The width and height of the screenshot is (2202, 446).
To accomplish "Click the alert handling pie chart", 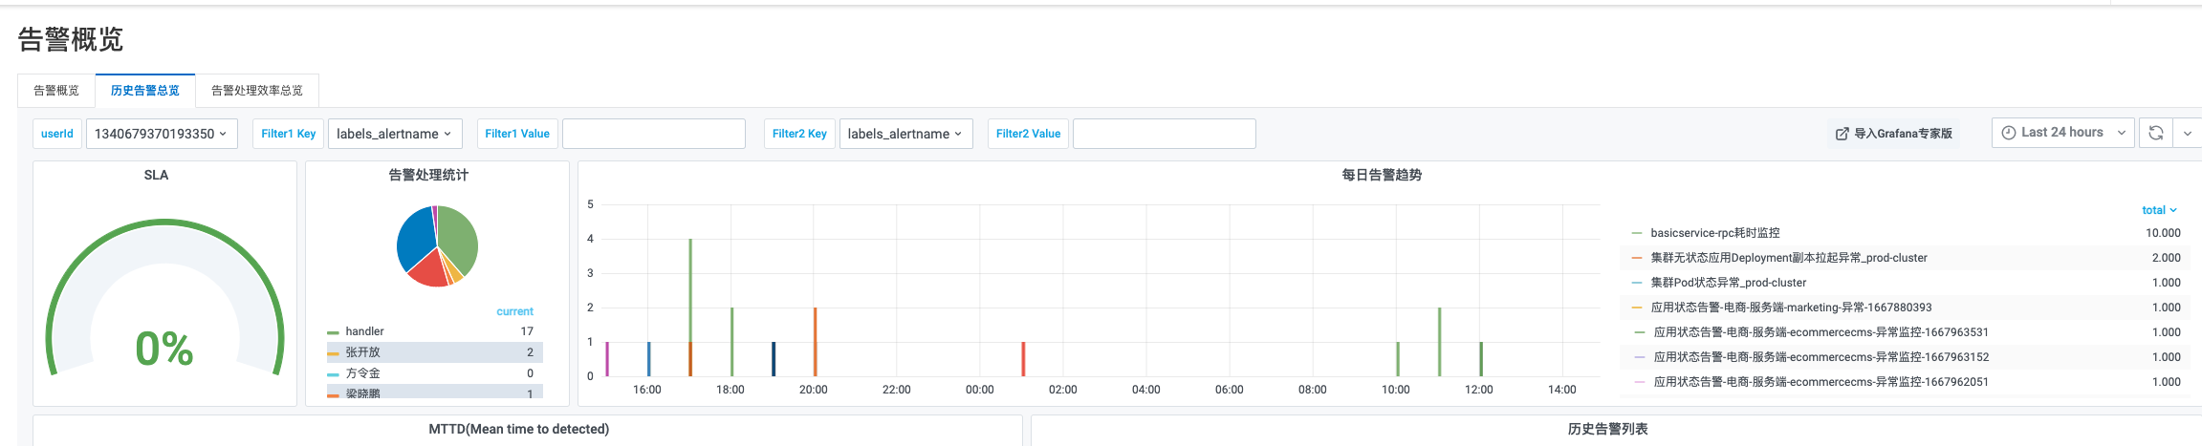I will click(x=437, y=246).
